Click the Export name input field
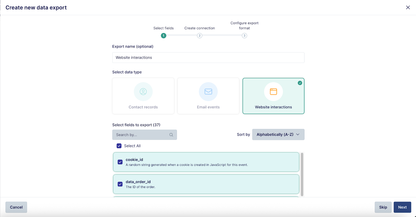 208,58
